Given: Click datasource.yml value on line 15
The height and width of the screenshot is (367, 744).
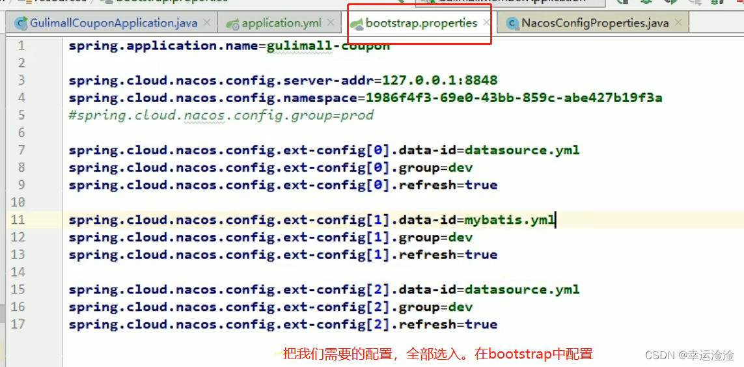Looking at the screenshot, I should pyautogui.click(x=522, y=290).
